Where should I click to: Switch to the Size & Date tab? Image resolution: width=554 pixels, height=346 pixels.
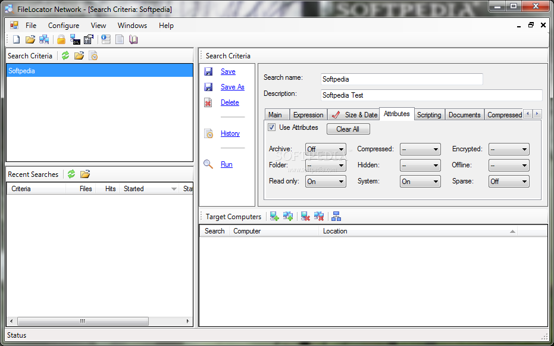(x=353, y=115)
